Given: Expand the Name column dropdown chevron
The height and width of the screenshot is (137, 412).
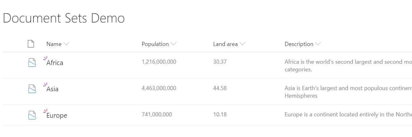Looking at the screenshot, I should click(66, 44).
